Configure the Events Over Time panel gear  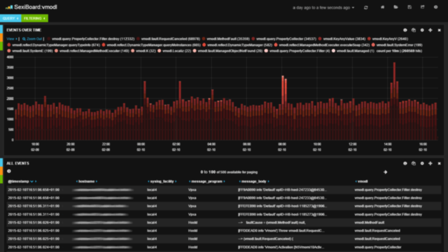pyautogui.click(x=422, y=30)
